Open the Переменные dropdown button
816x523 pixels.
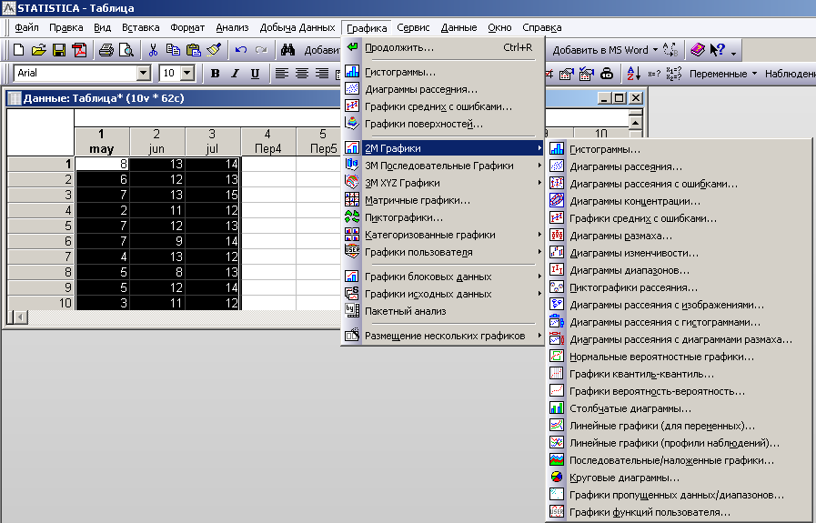point(723,74)
